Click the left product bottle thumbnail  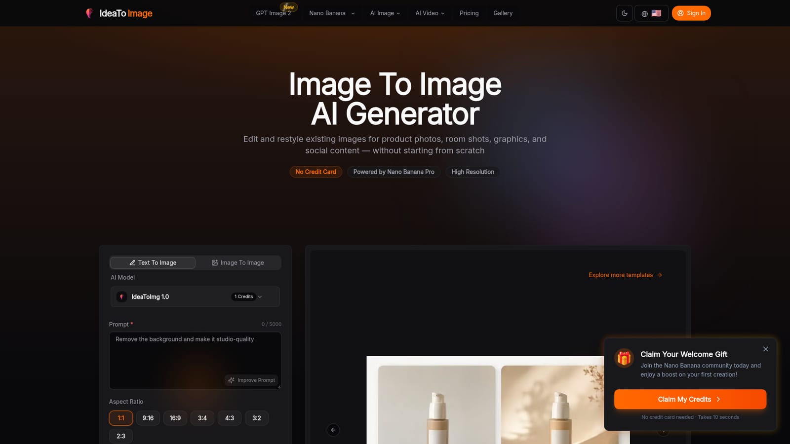[436, 405]
